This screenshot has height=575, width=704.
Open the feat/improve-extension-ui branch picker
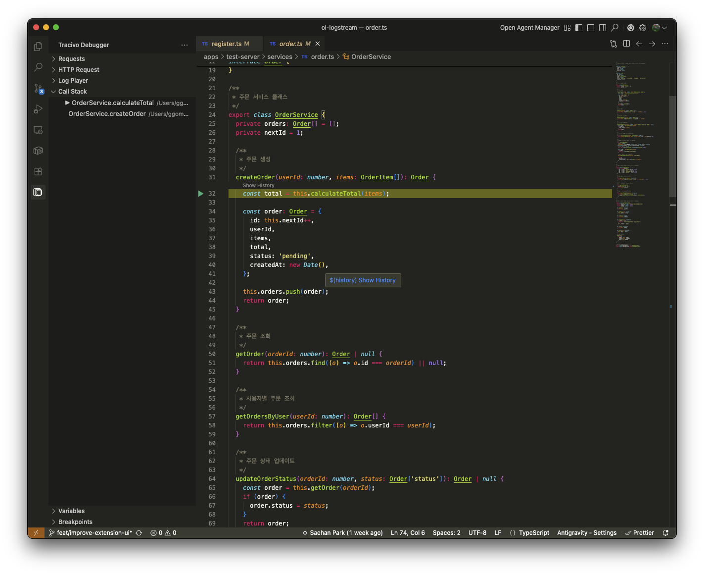[x=95, y=532]
